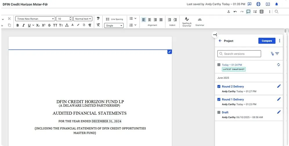Toggle Bold formatting
The image size is (289, 146).
17,25
